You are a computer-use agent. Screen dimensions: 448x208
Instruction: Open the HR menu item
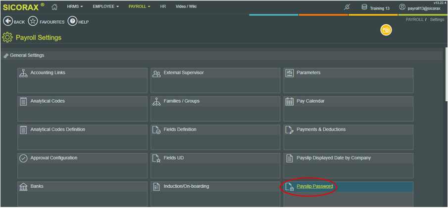point(163,7)
